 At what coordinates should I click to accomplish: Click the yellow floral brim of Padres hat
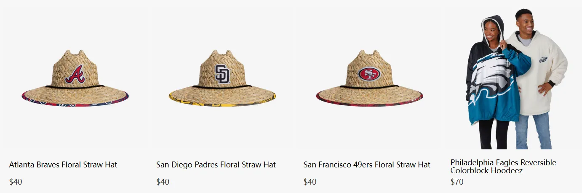(x=222, y=103)
